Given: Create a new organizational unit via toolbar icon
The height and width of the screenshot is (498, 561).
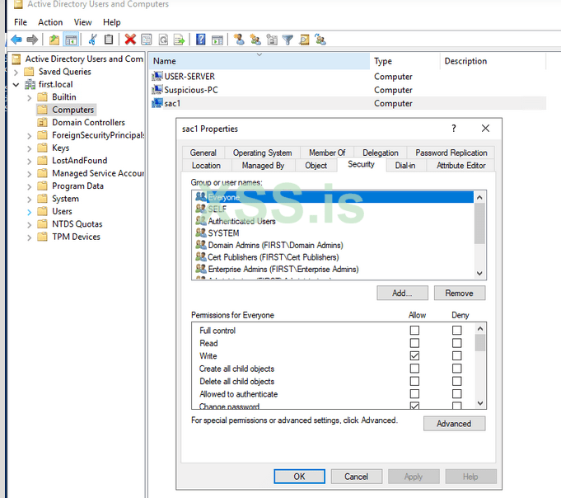Looking at the screenshot, I should [x=272, y=40].
